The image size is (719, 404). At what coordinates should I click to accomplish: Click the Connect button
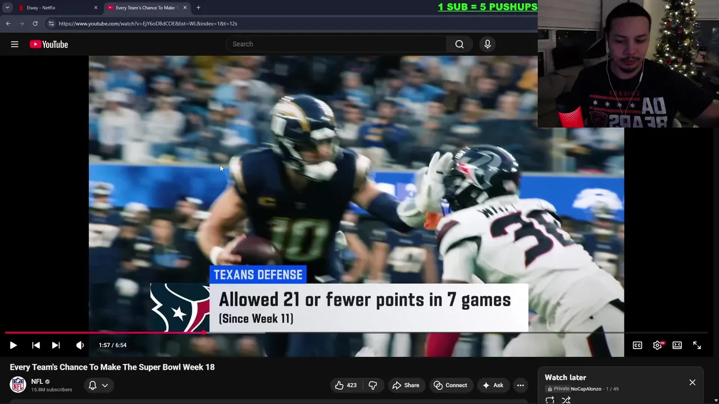click(x=450, y=385)
